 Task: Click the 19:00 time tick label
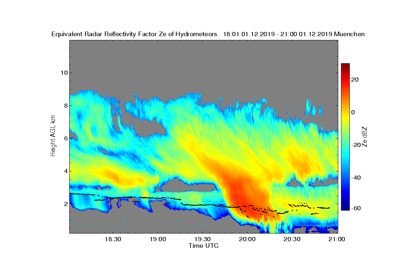[x=157, y=239]
